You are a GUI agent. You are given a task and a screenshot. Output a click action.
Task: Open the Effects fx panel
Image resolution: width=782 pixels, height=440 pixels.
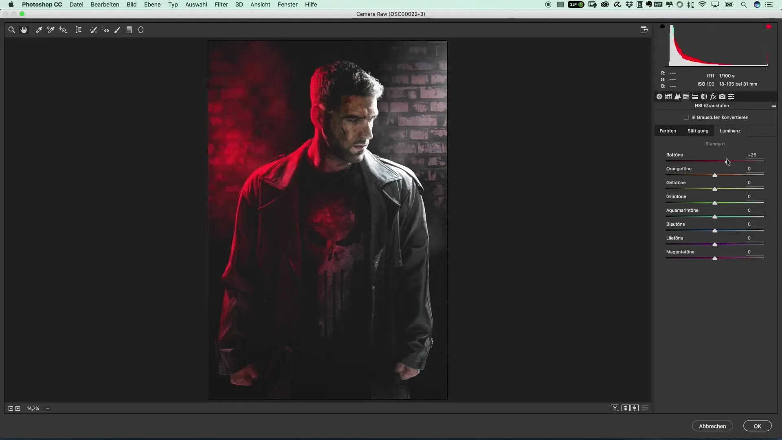[713, 97]
